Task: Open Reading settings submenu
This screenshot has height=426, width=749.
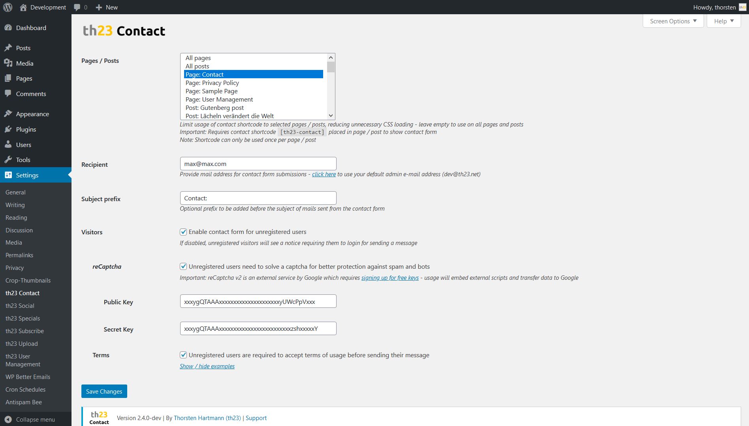Action: (x=16, y=218)
